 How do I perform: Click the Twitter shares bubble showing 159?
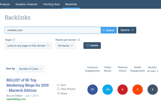(x=108, y=90)
